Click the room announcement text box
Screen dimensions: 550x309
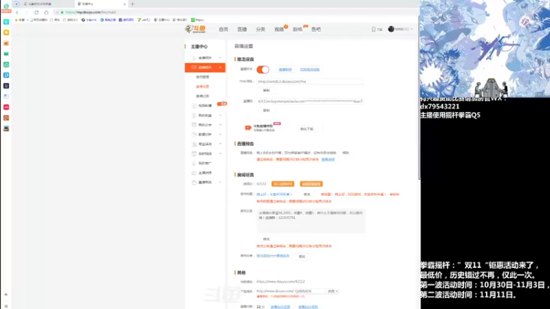(311, 221)
